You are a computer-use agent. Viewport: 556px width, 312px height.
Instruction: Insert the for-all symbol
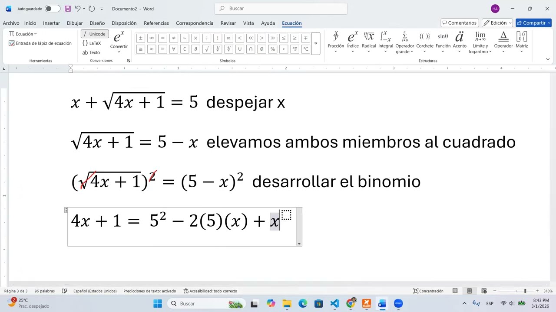point(173,49)
